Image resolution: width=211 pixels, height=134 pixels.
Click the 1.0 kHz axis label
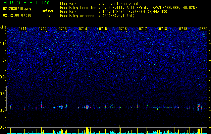click(3, 60)
